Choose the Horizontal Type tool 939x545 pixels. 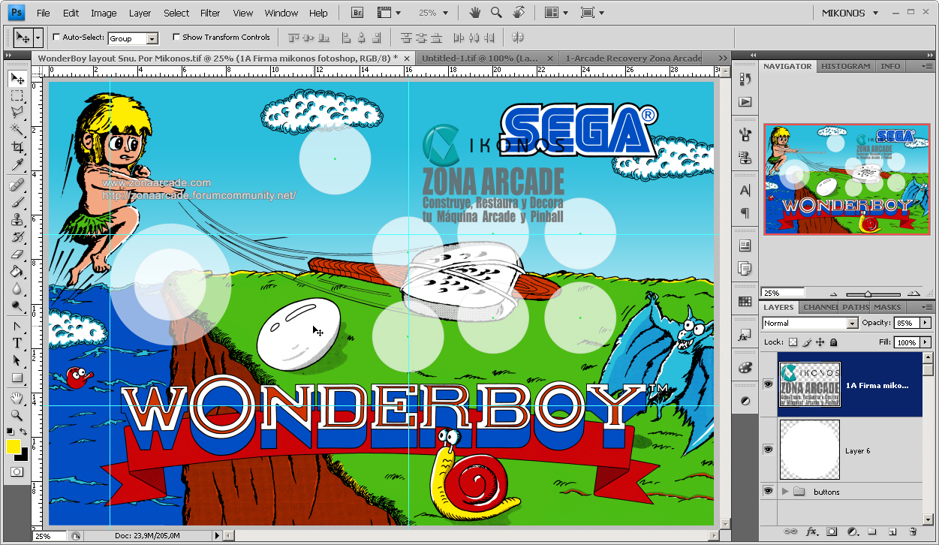[x=17, y=343]
